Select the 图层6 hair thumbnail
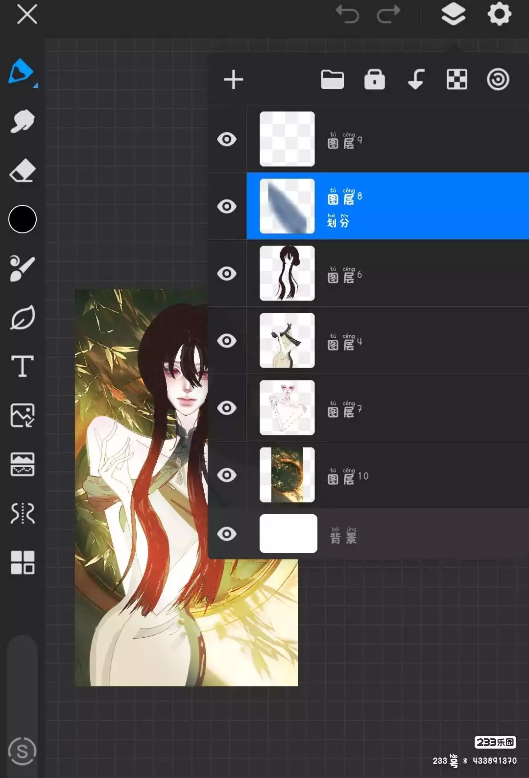 287,273
